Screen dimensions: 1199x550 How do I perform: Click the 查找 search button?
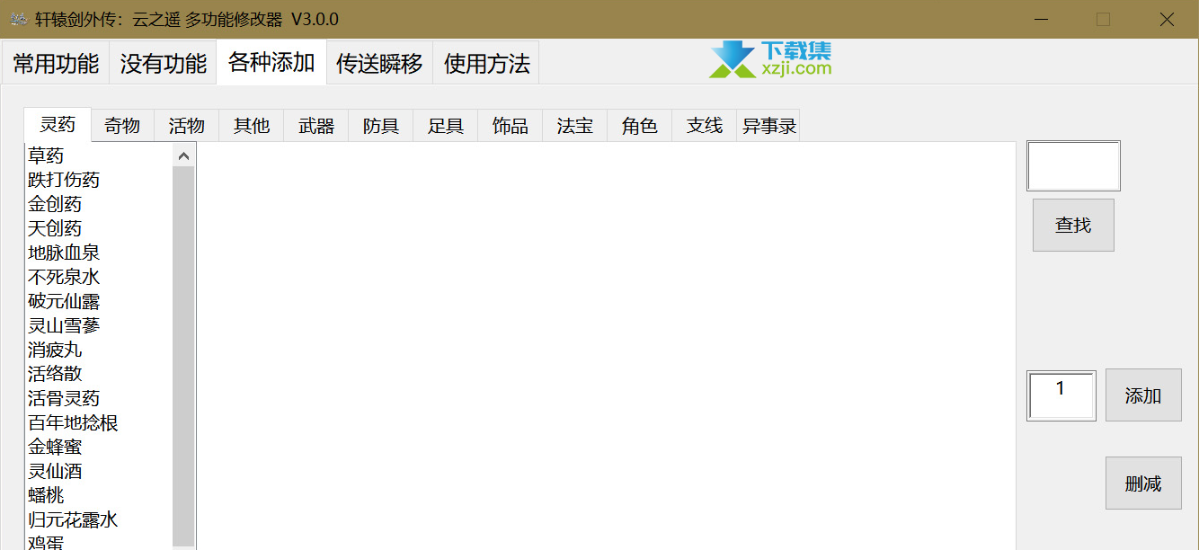(x=1073, y=225)
